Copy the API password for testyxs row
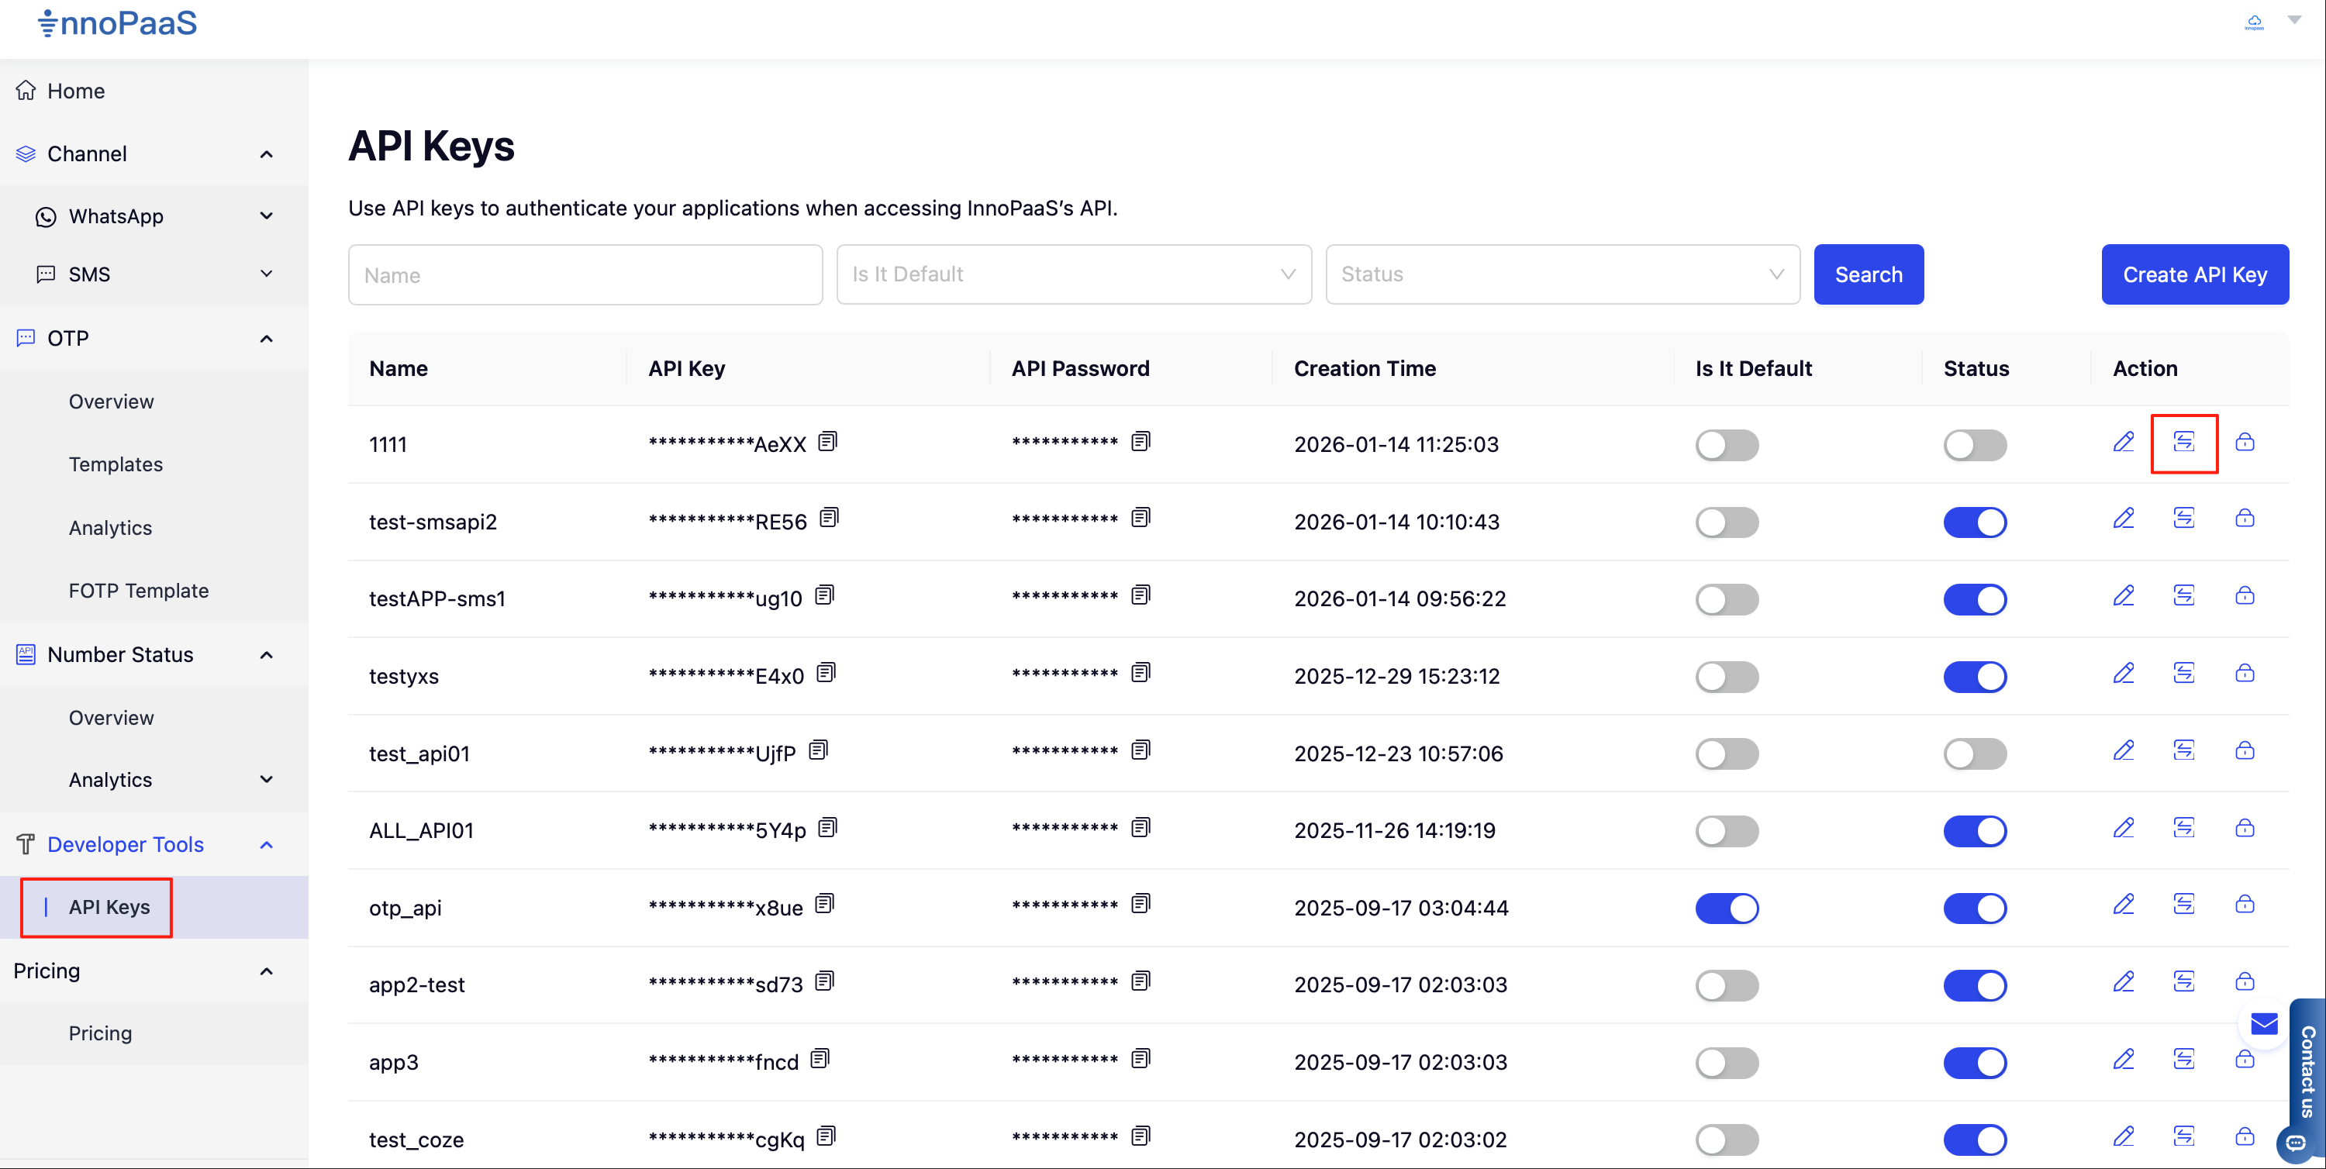This screenshot has height=1169, width=2326. (x=1141, y=673)
